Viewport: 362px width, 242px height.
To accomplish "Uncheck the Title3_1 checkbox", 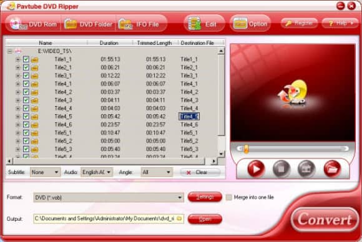I will click(26, 75).
